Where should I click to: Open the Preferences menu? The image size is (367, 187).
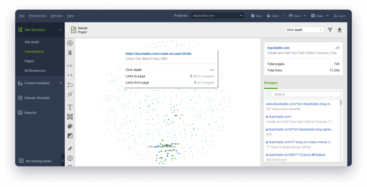pos(38,16)
